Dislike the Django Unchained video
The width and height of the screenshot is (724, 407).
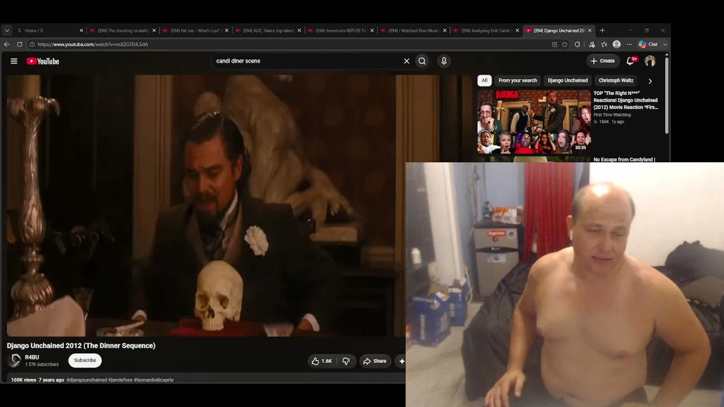point(346,361)
